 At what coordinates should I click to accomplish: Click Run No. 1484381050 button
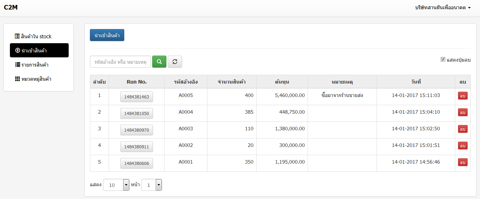pyautogui.click(x=137, y=113)
